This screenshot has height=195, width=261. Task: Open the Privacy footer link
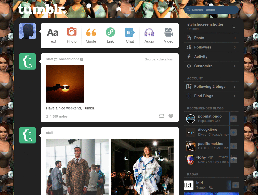223,157
